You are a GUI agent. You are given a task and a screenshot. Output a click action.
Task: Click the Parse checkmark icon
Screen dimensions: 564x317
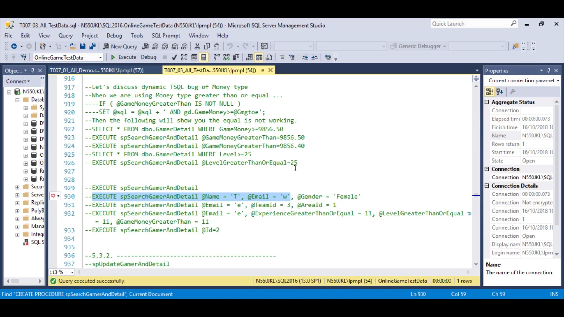click(x=174, y=57)
